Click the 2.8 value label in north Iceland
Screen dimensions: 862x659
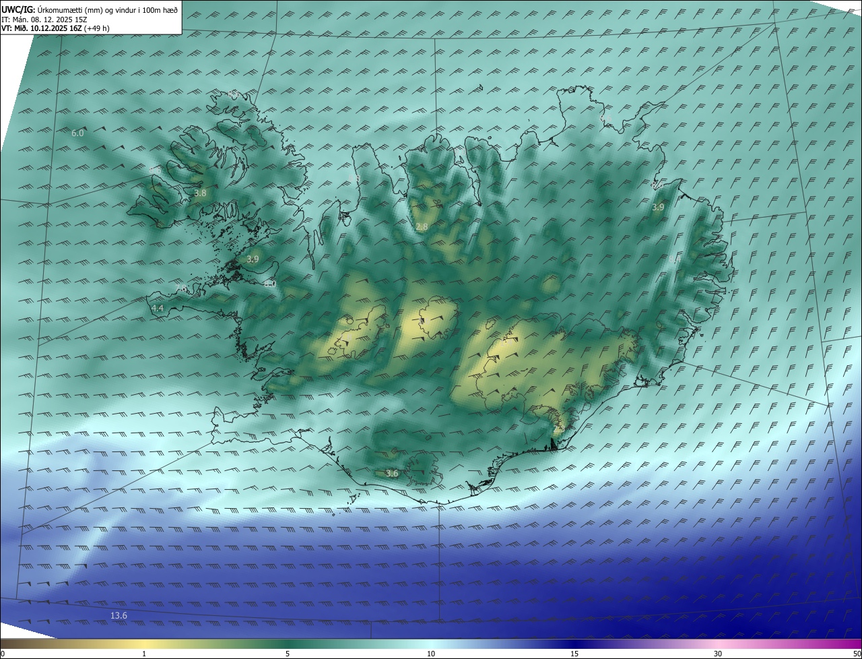422,227
